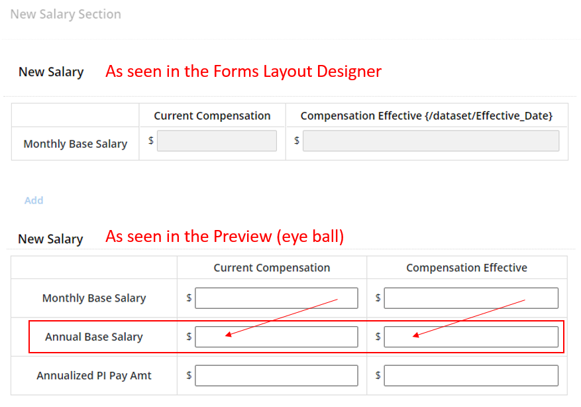This screenshot has width=581, height=407.
Task: Select Monthly Base Salary label in preview table
Action: pos(94,298)
